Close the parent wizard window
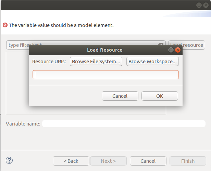211x171 pixels. point(205,5)
